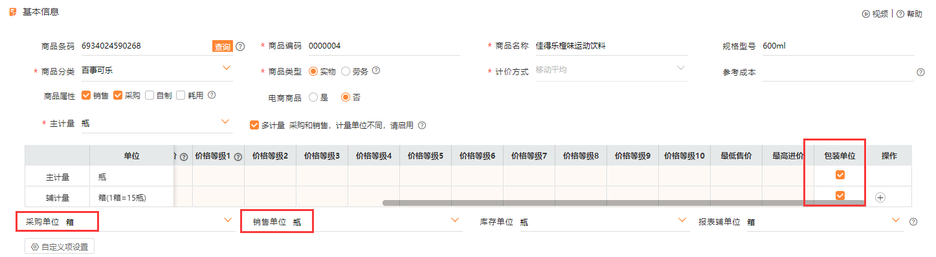The height and width of the screenshot is (257, 936).
Task: Open the 主计量 unit dropdown
Action: (x=225, y=122)
